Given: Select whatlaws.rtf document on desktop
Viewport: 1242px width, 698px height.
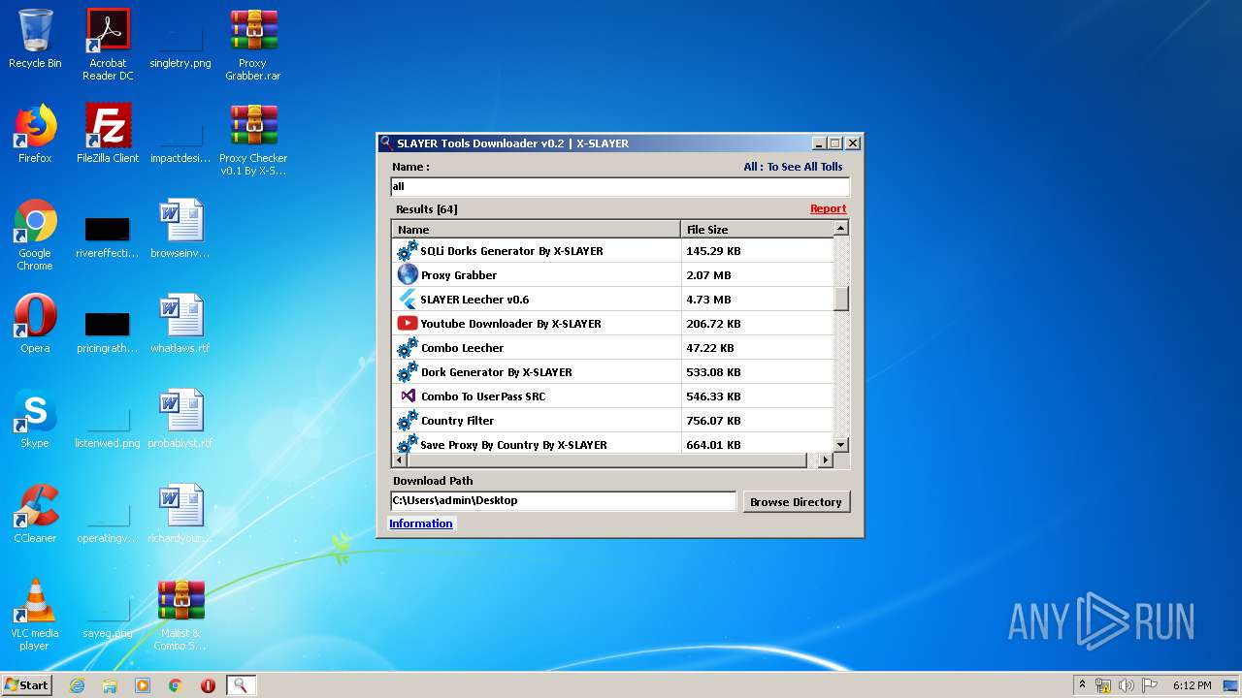Looking at the screenshot, I should [180, 324].
